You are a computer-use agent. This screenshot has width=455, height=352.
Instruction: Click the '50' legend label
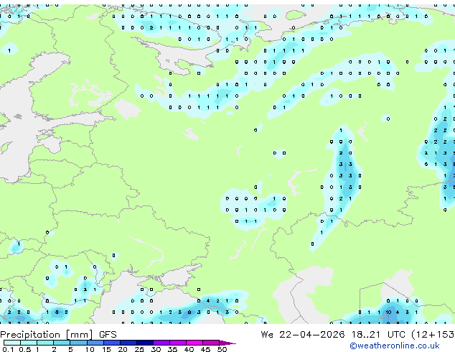coord(222,349)
